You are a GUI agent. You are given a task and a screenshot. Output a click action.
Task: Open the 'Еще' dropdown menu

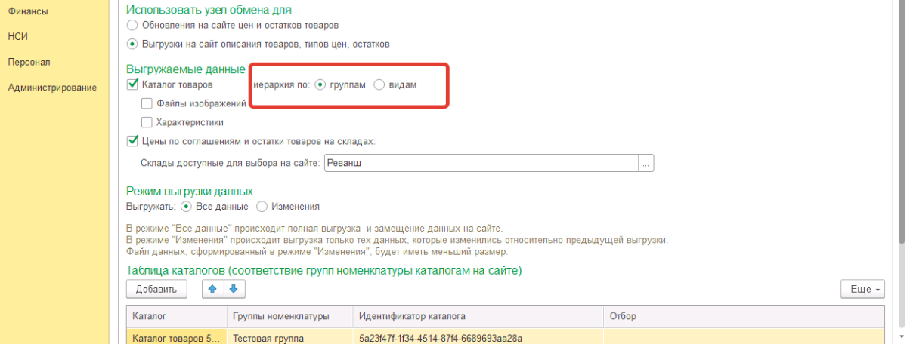pos(862,289)
